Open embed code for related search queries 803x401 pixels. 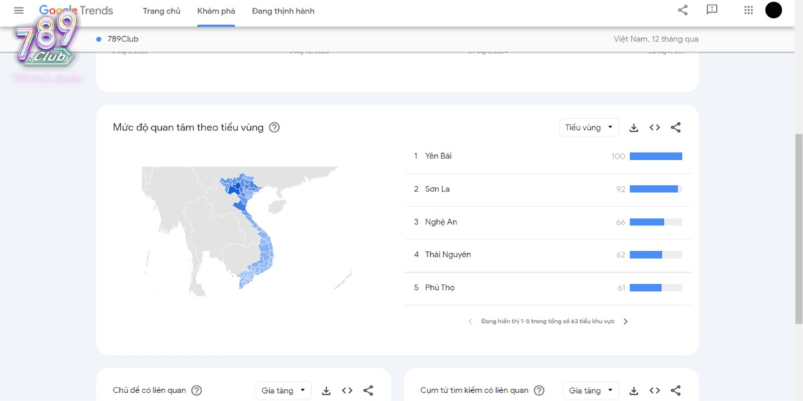tap(654, 390)
